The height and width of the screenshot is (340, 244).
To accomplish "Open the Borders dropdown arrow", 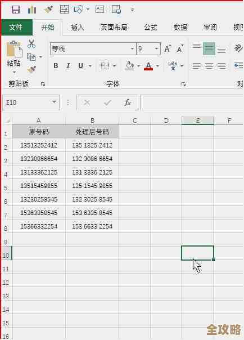I will pyautogui.click(x=114, y=66).
